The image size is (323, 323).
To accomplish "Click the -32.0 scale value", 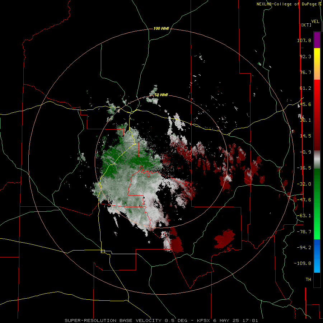I will coord(304,184).
